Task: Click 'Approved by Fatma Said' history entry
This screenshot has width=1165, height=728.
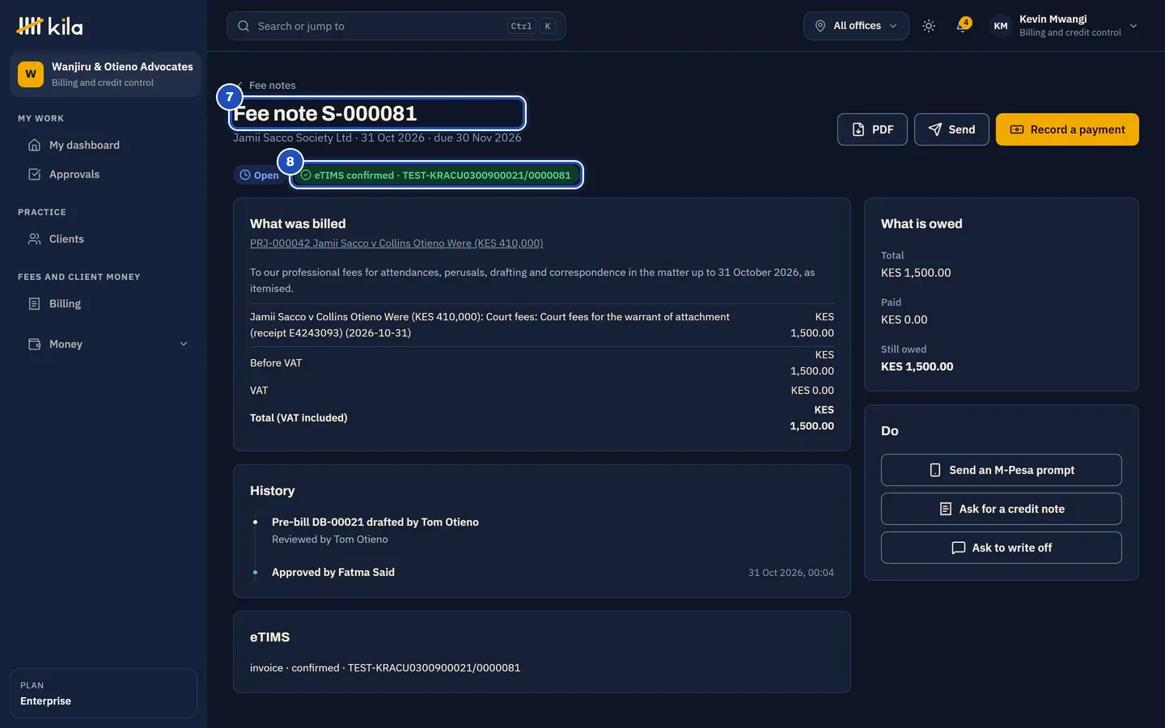Action: pyautogui.click(x=333, y=573)
